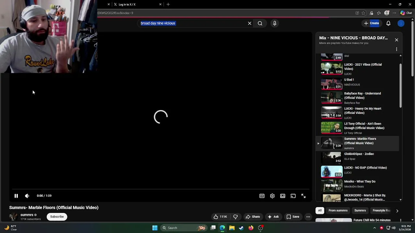Pause the video playback
Screen dimensions: 415x233
tap(16, 196)
